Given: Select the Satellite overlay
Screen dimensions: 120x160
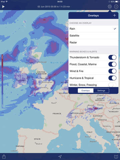Looking at the screenshot, I should pyautogui.click(x=93, y=36).
